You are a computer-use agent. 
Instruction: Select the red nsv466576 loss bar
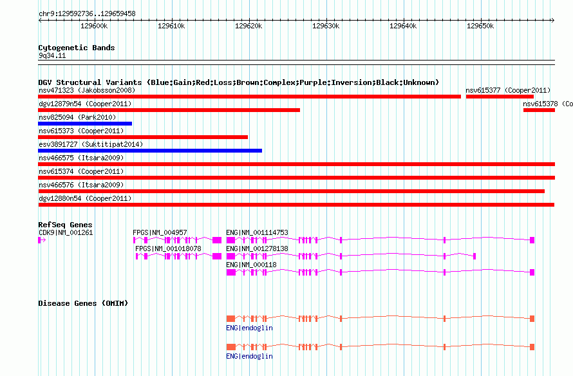coord(292,191)
